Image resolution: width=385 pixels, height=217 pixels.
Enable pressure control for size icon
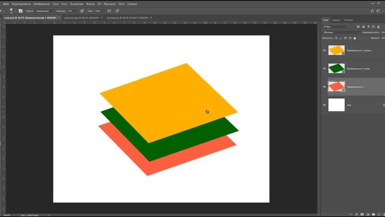(x=117, y=11)
